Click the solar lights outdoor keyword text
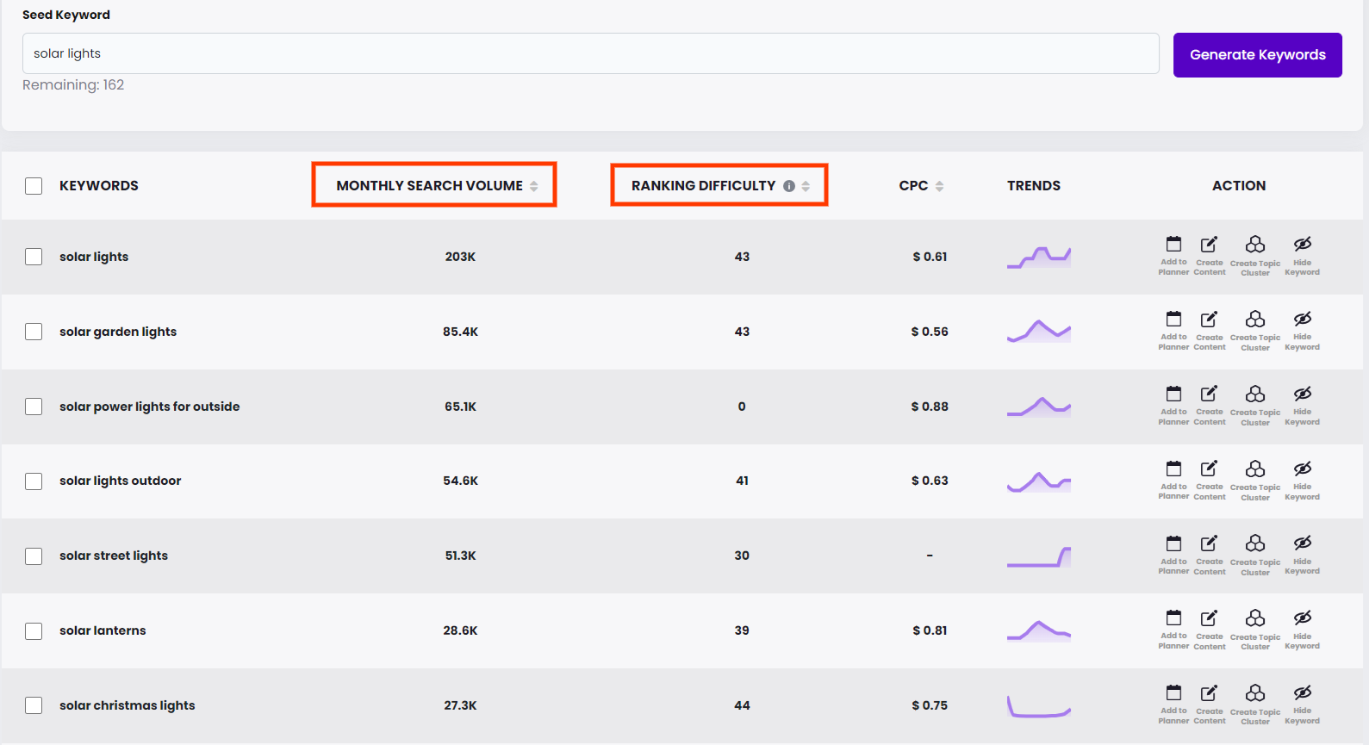 click(x=120, y=481)
